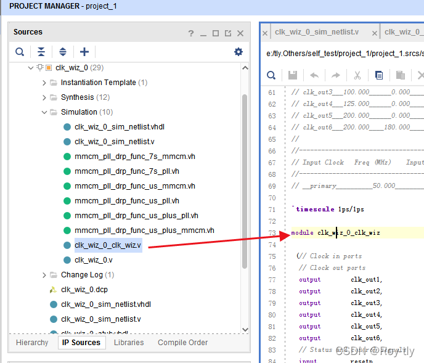Image resolution: width=424 pixels, height=363 pixels.
Task: Add sources with the plus icon
Action: (84, 52)
